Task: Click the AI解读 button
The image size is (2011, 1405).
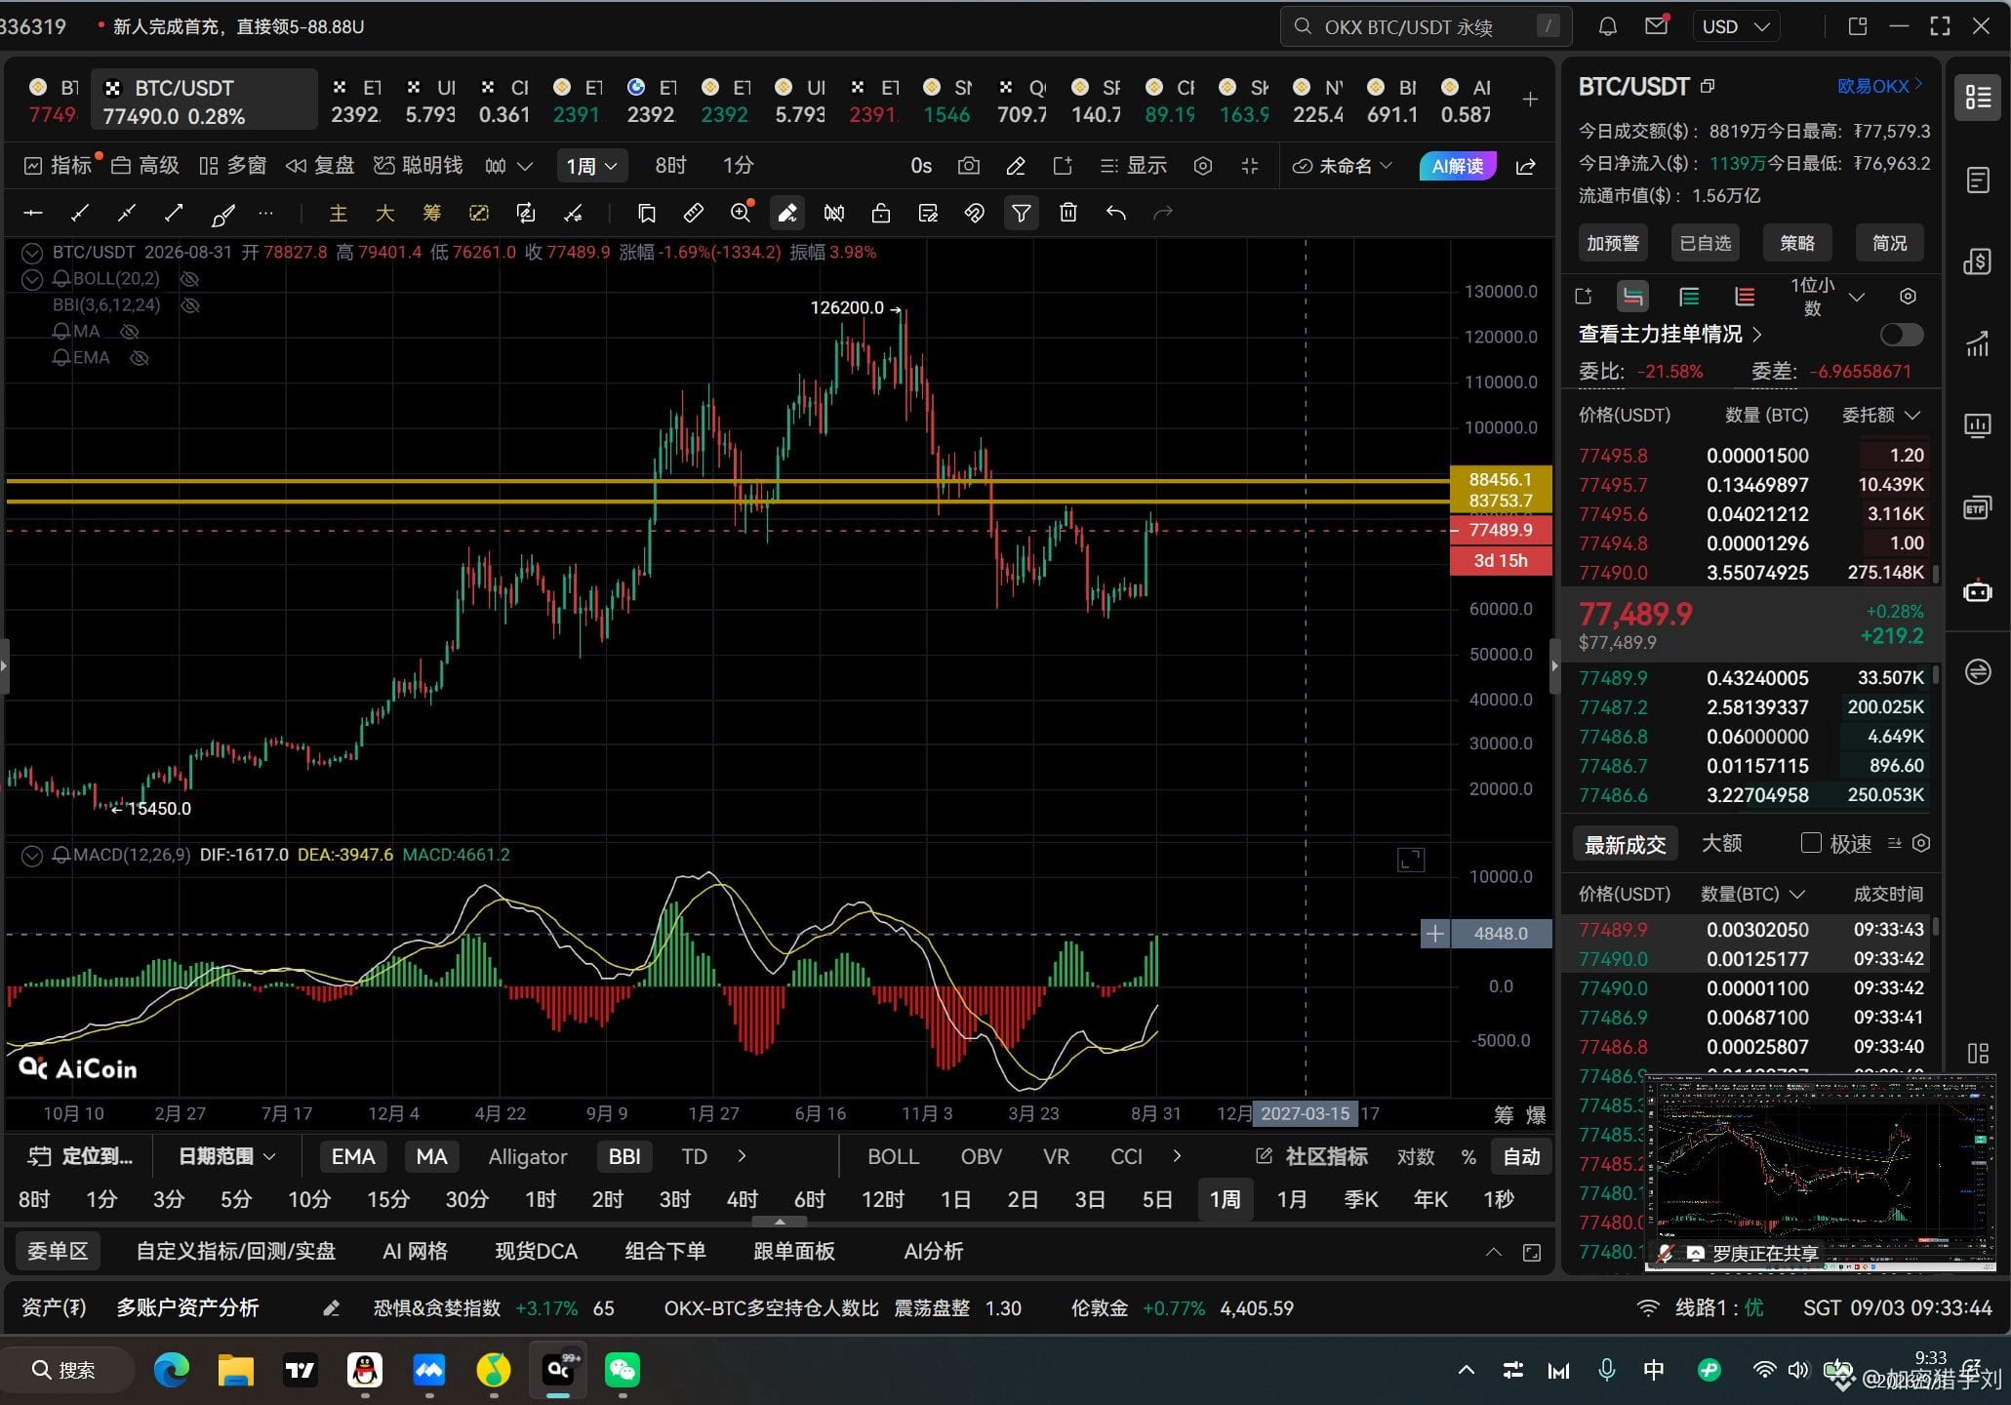Action: tap(1457, 166)
